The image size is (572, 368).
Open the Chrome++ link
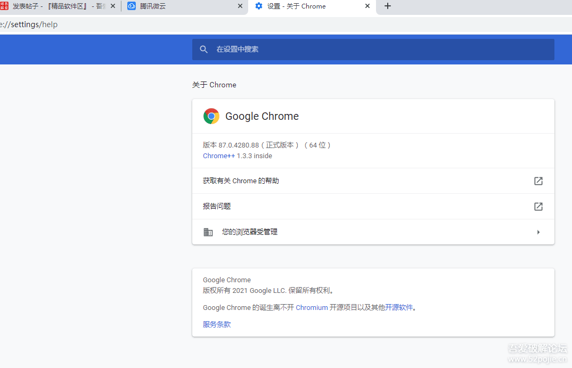(x=219, y=156)
